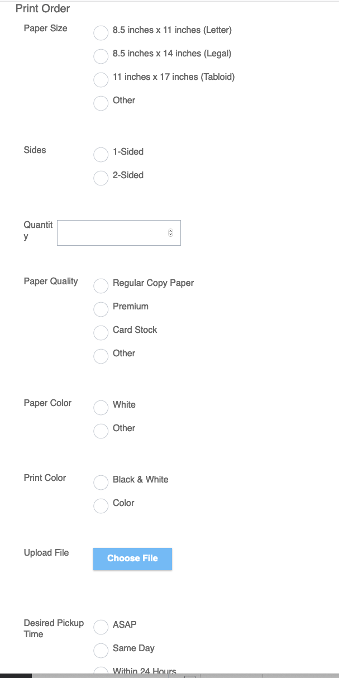The height and width of the screenshot is (678, 339).
Task: Choose Same Day pickup time
Action: click(x=101, y=651)
